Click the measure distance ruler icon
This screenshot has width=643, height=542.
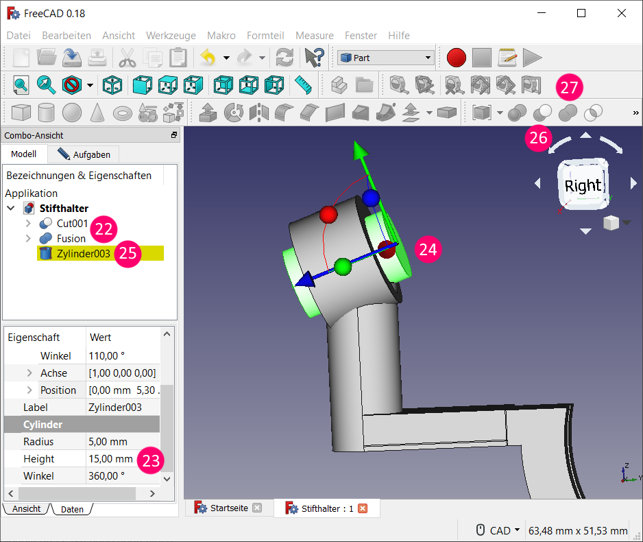tap(303, 85)
